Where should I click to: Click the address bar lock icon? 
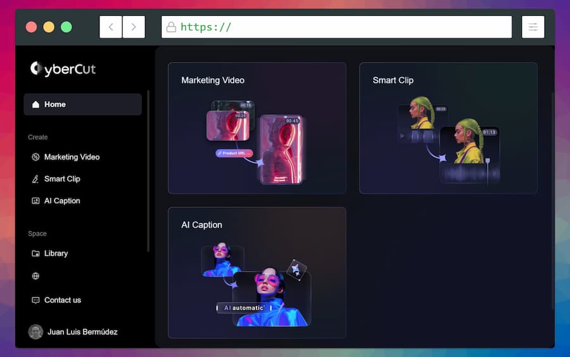pos(171,27)
